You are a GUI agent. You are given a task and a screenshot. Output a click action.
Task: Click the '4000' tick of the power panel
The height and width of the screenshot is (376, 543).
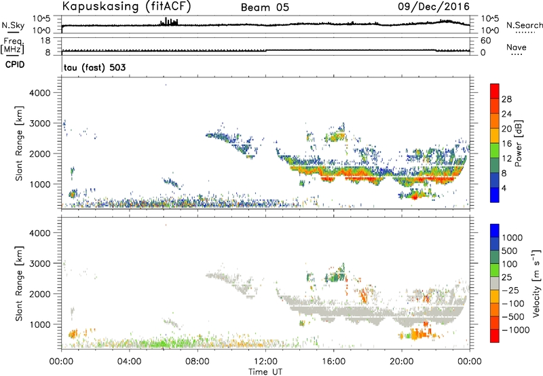(x=40, y=93)
